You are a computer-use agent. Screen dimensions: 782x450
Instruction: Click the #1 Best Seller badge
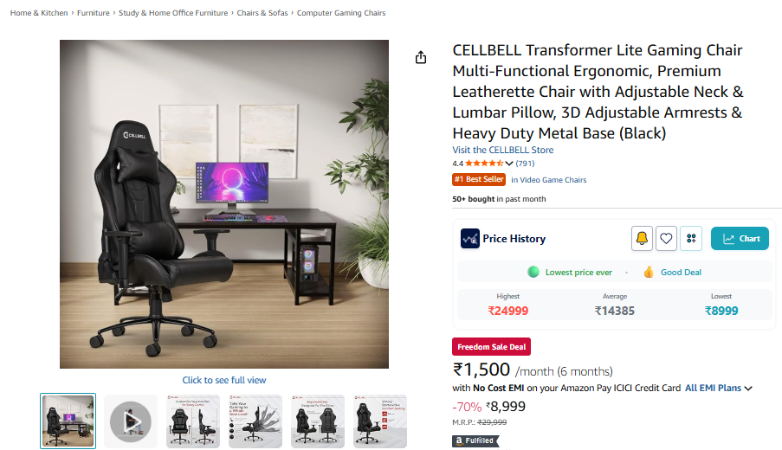[x=479, y=179]
